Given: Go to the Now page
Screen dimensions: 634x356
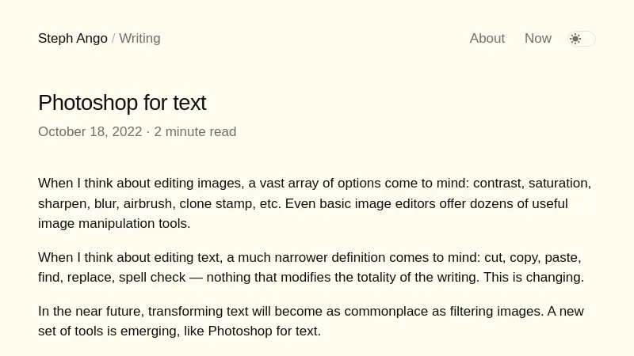Looking at the screenshot, I should pos(537,38).
